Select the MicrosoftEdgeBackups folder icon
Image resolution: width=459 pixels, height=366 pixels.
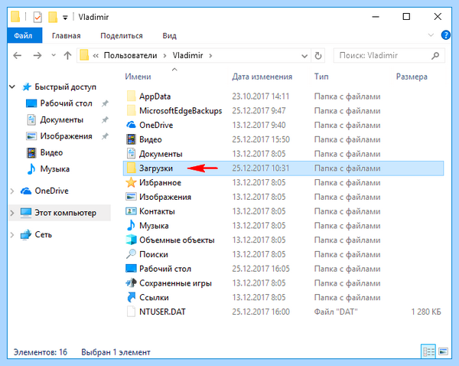coord(131,110)
